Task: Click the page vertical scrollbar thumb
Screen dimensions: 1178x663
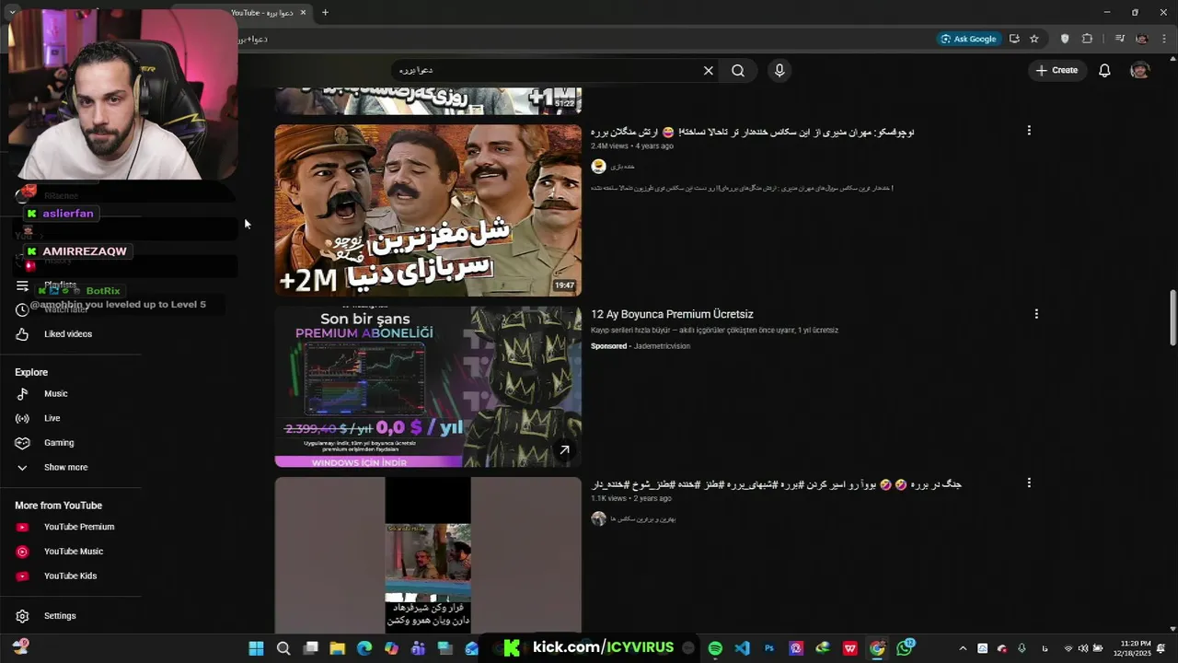Action: pos(1172,319)
